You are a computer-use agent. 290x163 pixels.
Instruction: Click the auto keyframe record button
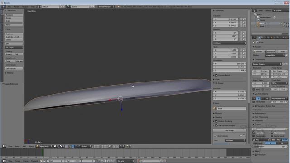click(138, 161)
